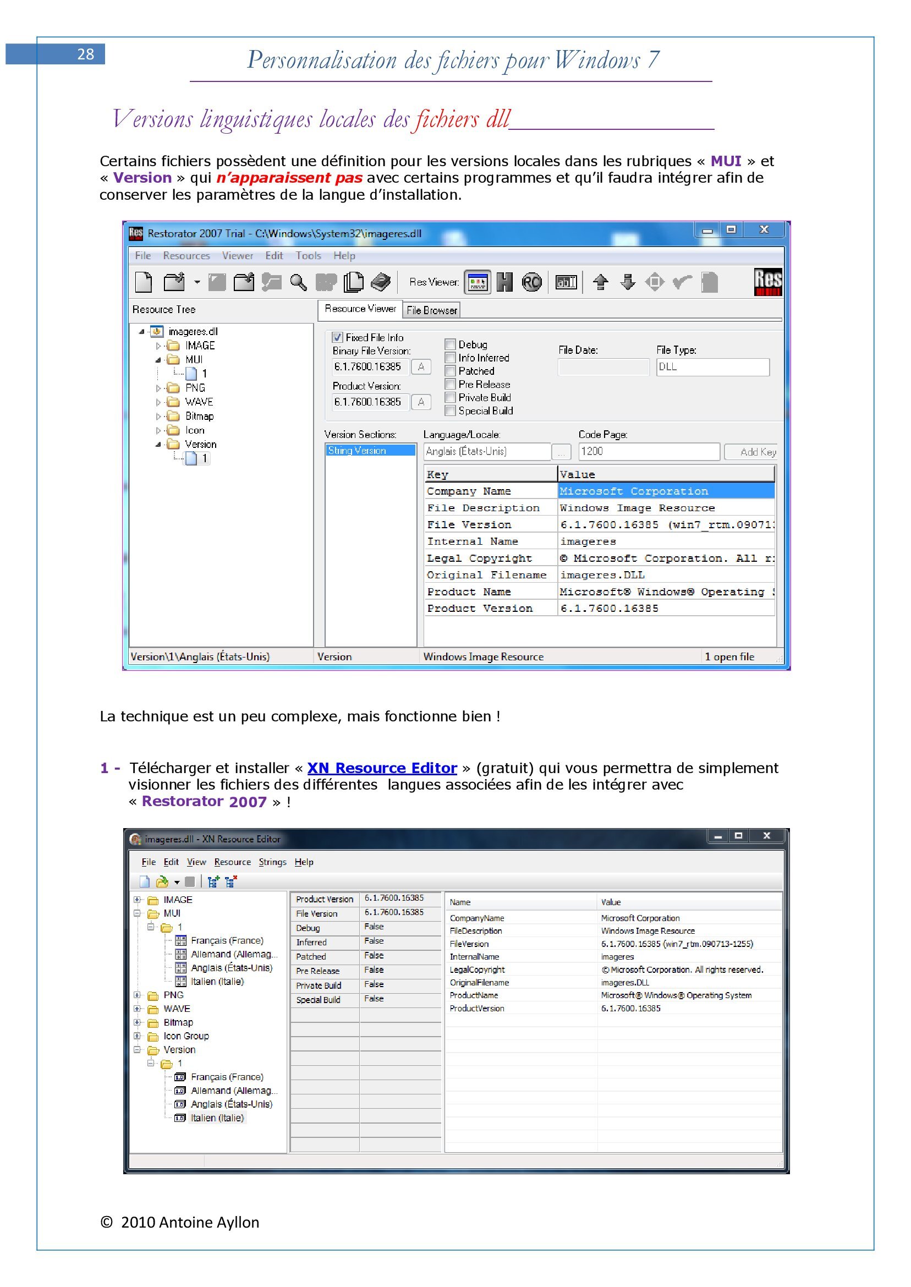The width and height of the screenshot is (911, 1287).
Task: Enable the Private Build checkbox
Action: tap(450, 397)
